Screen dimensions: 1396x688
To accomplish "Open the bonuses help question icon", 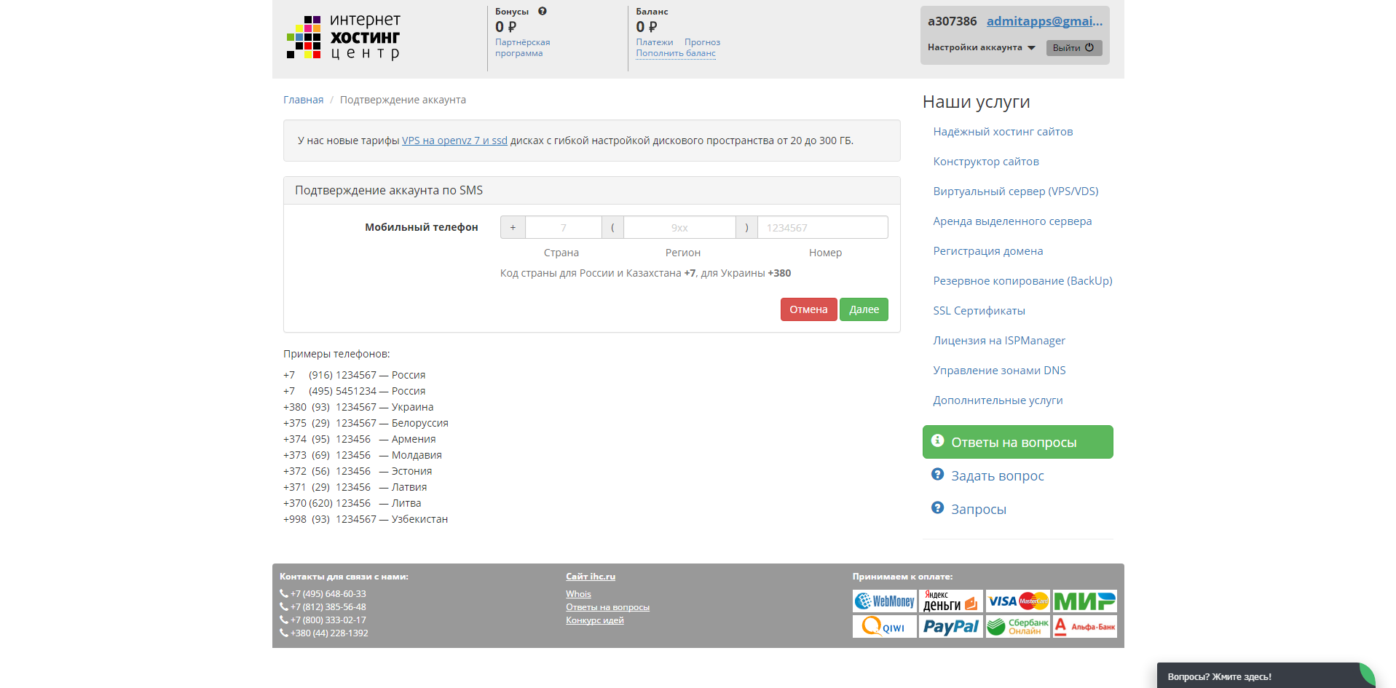I will (543, 11).
